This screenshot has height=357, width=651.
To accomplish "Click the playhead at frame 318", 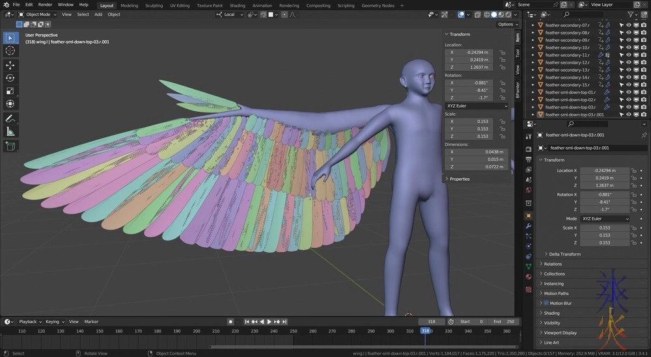I will (x=425, y=331).
